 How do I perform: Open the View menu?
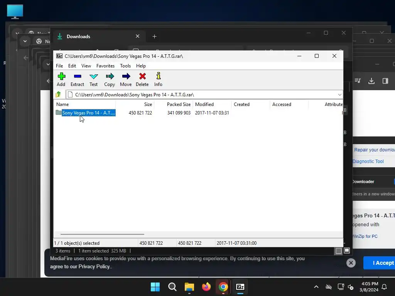pos(86,66)
